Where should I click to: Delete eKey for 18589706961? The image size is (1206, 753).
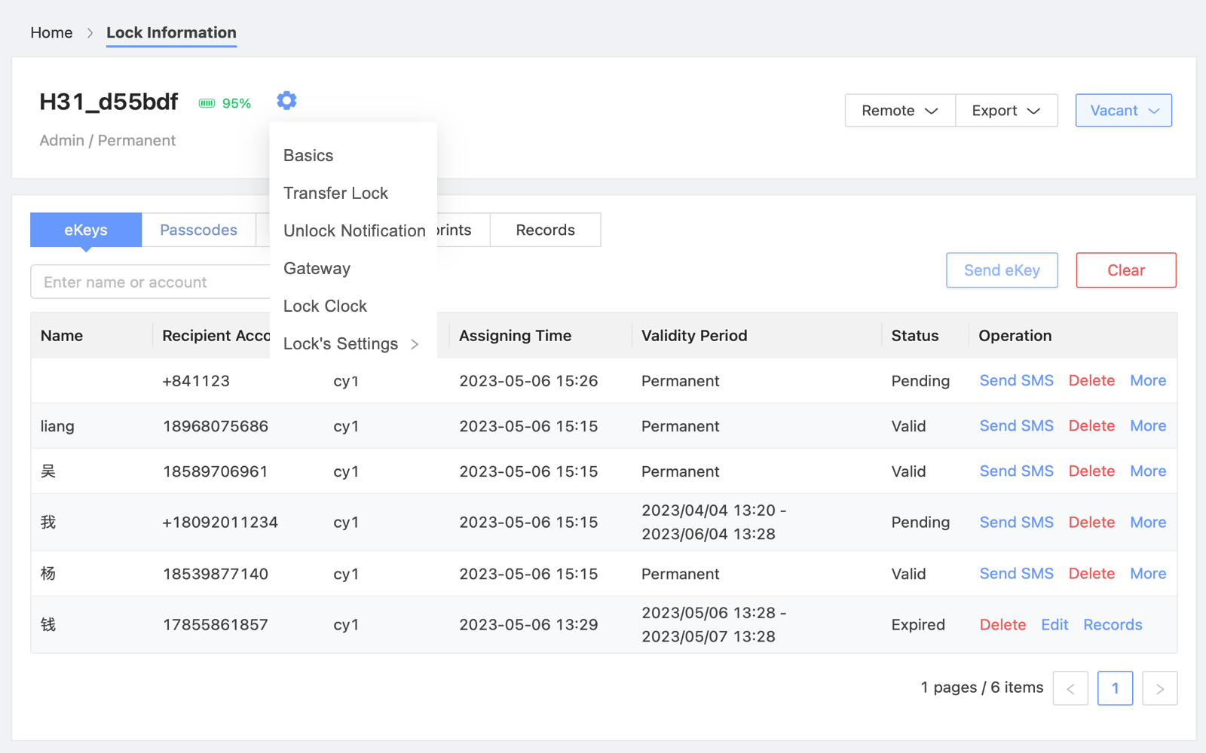click(1091, 471)
